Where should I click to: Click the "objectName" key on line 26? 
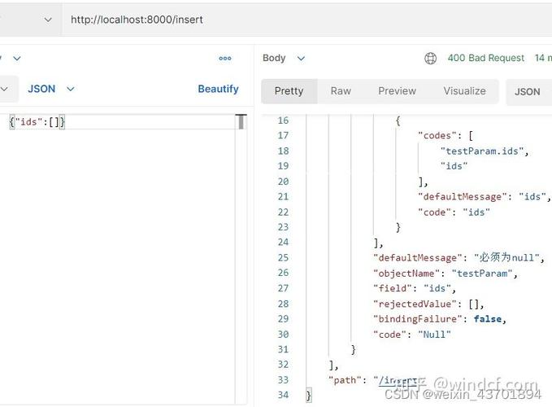click(406, 274)
